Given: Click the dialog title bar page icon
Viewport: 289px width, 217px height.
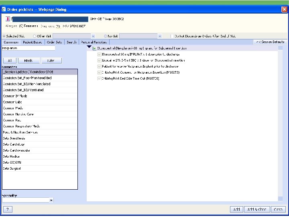Looking at the screenshot, I should pos(4,9).
